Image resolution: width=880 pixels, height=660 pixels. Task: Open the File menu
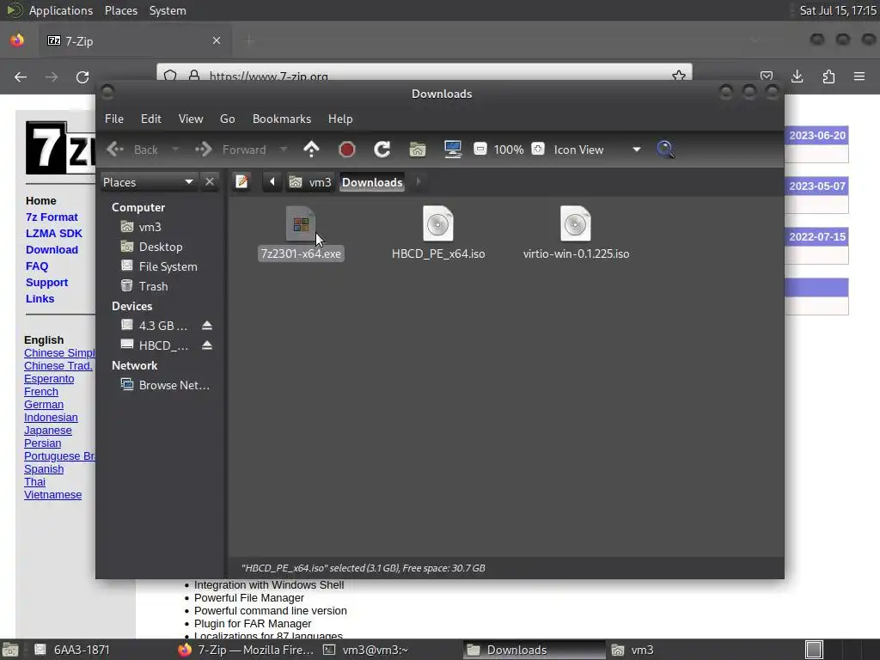coord(114,119)
